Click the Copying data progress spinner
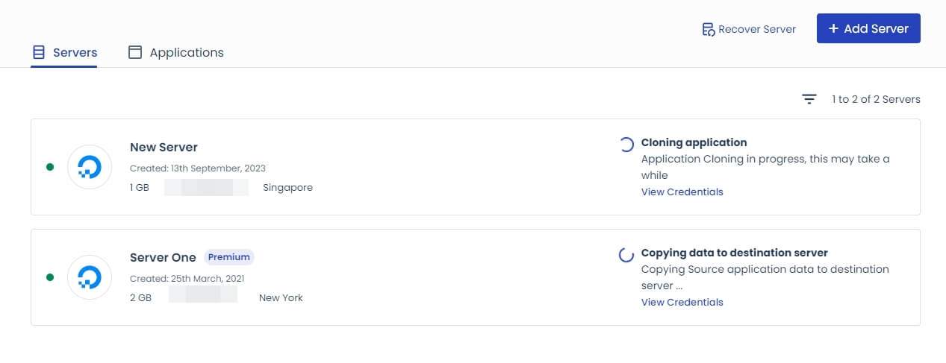Image resolution: width=946 pixels, height=363 pixels. [626, 255]
